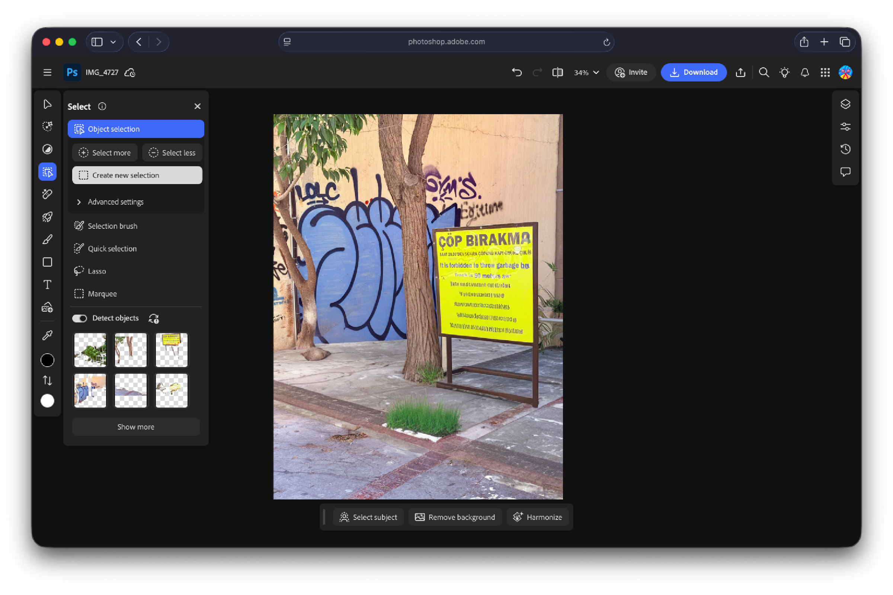Open the Comments panel
893x595 pixels.
coord(845,171)
